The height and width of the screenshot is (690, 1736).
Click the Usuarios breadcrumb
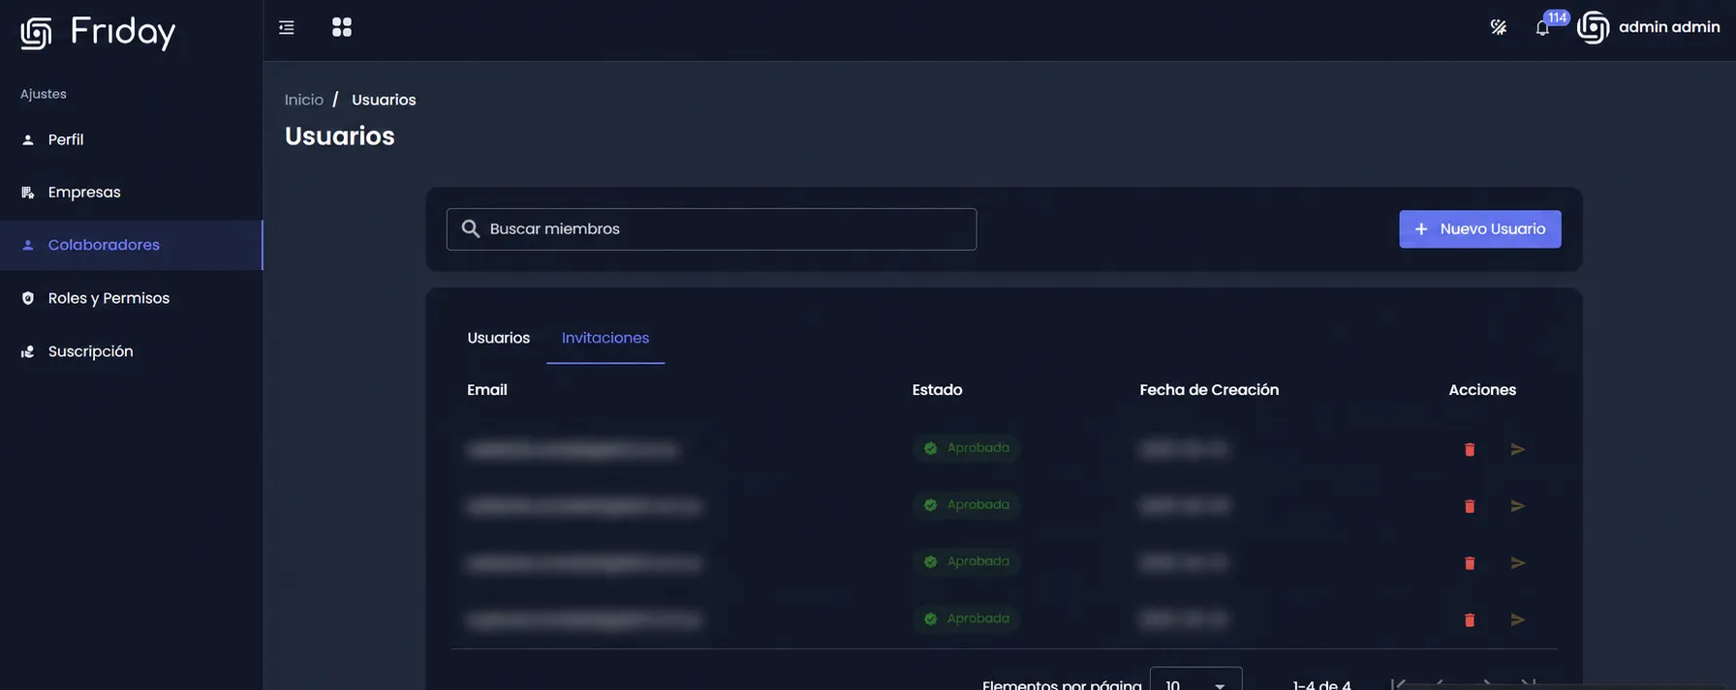coord(384,100)
